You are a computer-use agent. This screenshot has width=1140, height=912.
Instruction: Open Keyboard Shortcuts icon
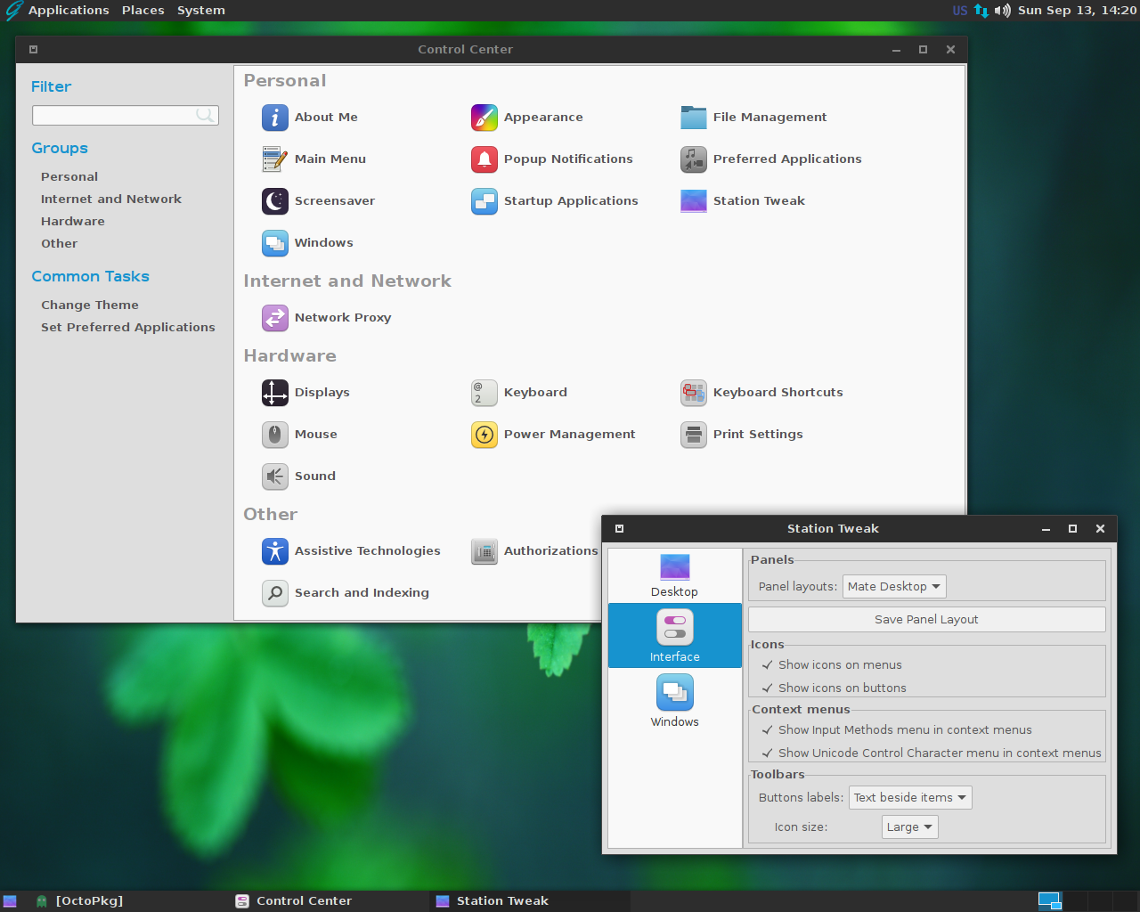[694, 393]
